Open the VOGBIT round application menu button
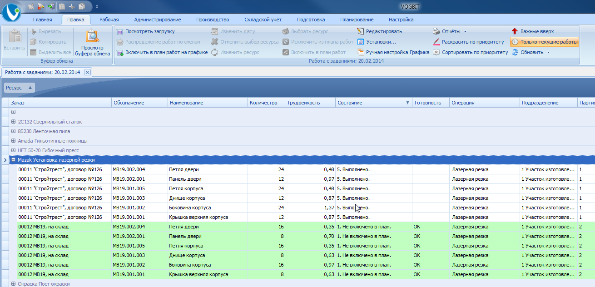 click(x=11, y=12)
